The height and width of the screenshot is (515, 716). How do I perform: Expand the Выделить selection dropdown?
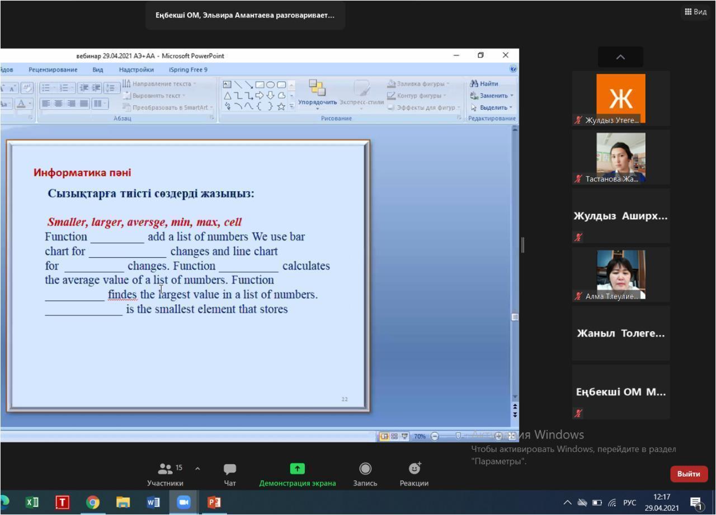pyautogui.click(x=492, y=107)
